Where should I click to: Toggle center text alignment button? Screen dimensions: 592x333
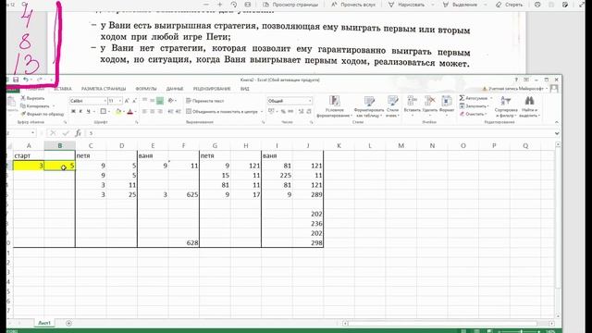point(152,111)
